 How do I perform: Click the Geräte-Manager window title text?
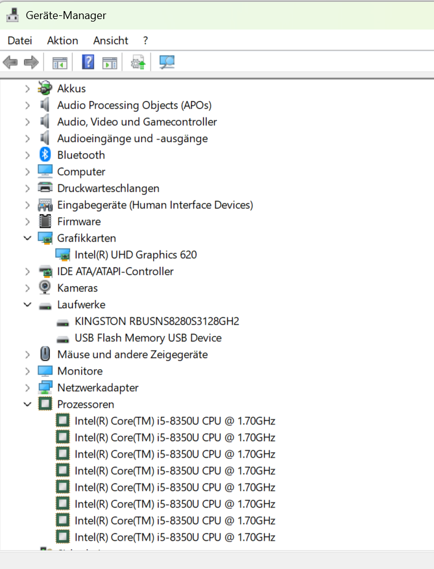coord(66,15)
